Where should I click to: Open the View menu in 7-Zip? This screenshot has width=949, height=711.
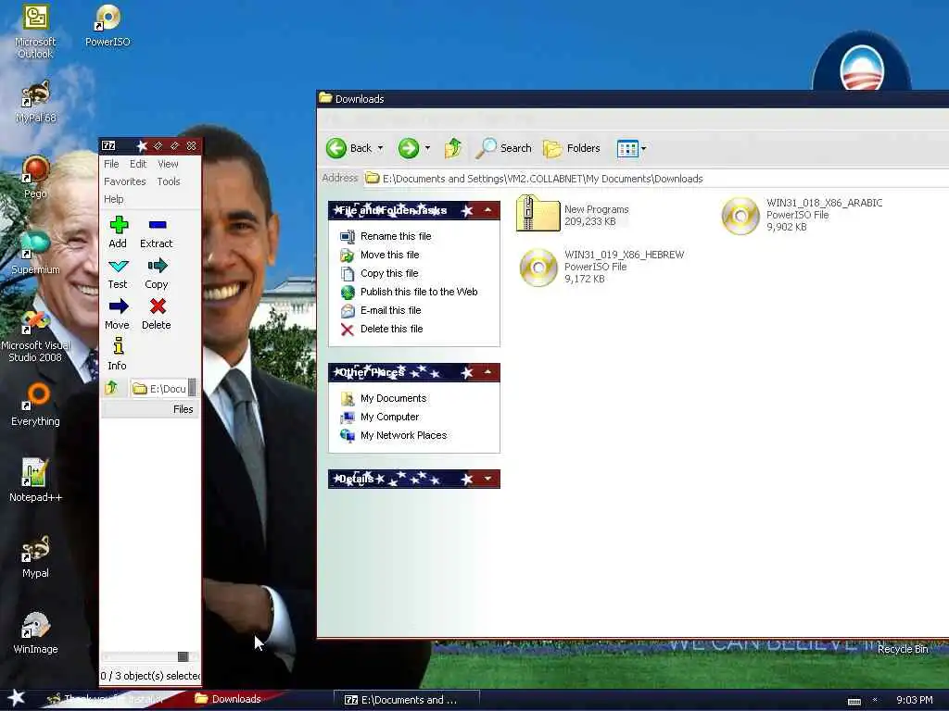pos(169,164)
